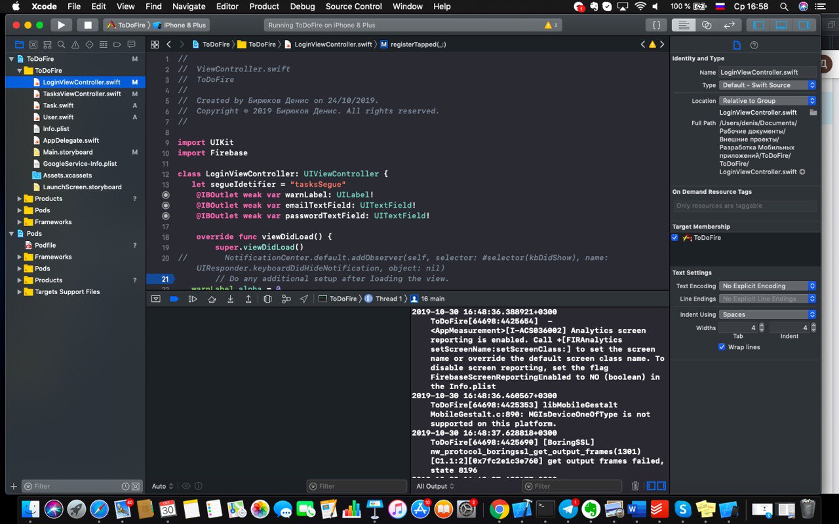Hide the Debug area
Image resolution: width=839 pixels, height=524 pixels.
click(x=781, y=25)
